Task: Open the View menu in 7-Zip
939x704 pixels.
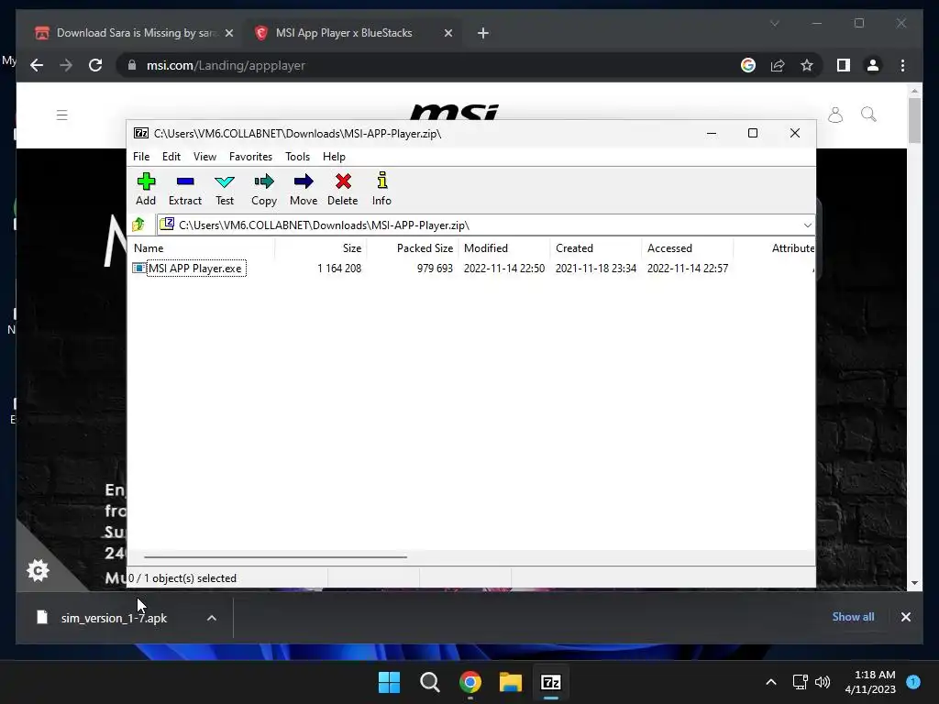Action: 204,156
